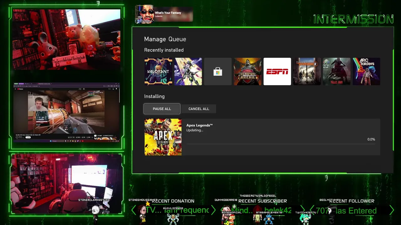
Task: Click the INTERMISSION overlay title
Action: (353, 19)
